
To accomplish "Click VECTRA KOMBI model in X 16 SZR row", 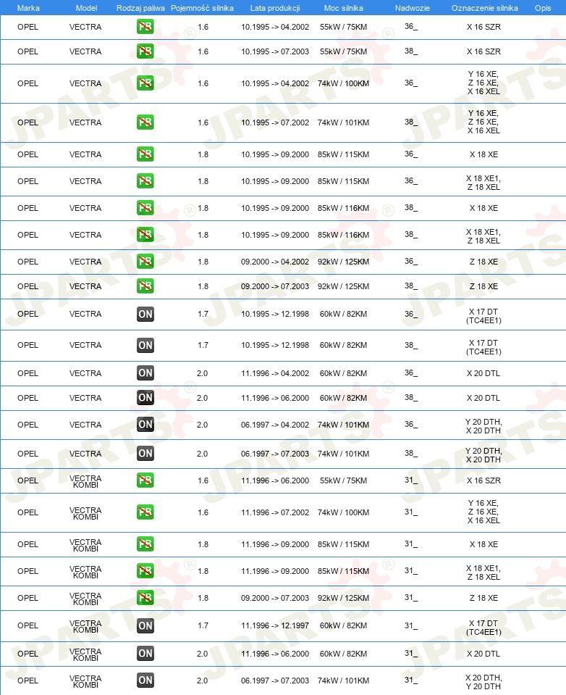I will [85, 481].
